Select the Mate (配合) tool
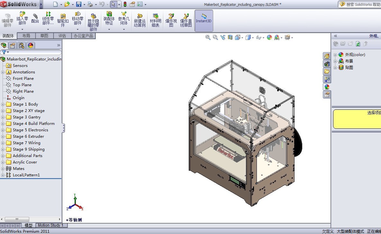 35,18
